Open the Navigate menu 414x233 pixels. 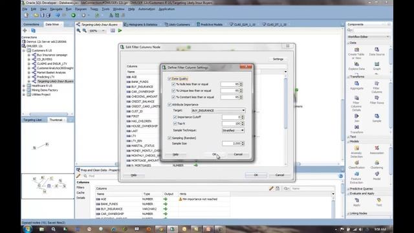point(56,9)
